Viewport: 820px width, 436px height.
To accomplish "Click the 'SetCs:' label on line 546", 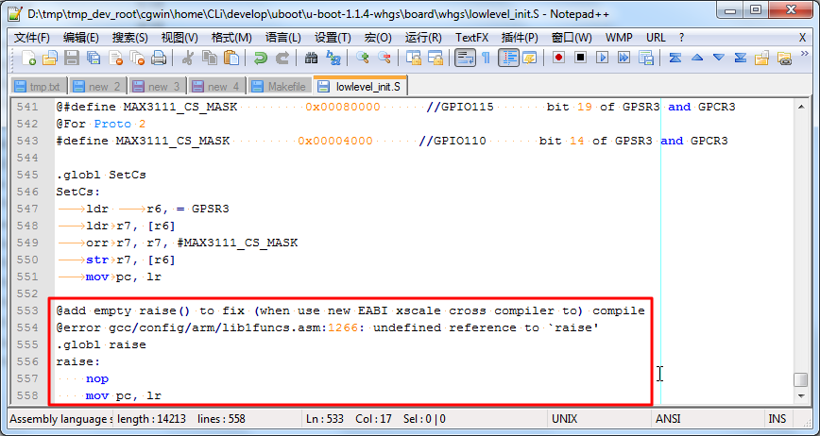I will point(78,192).
